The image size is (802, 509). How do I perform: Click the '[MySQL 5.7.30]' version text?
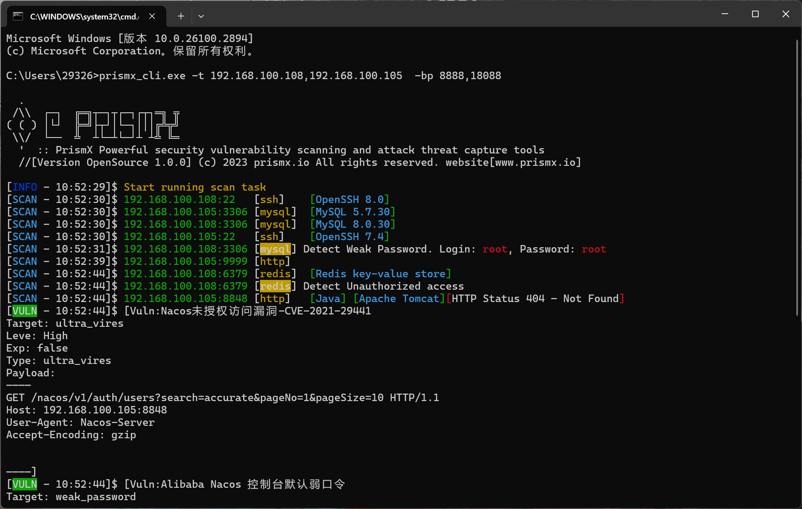353,212
